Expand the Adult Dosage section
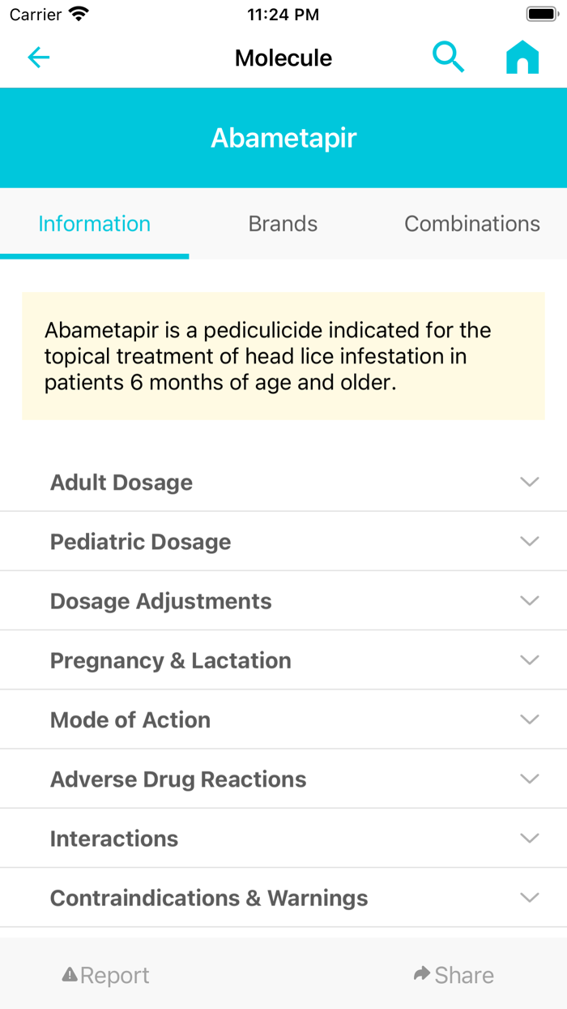This screenshot has width=567, height=1009. 122,482
